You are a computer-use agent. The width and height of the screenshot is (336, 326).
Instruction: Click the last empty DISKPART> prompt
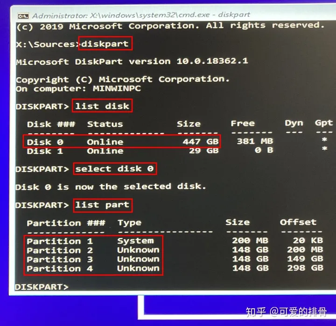(x=42, y=287)
